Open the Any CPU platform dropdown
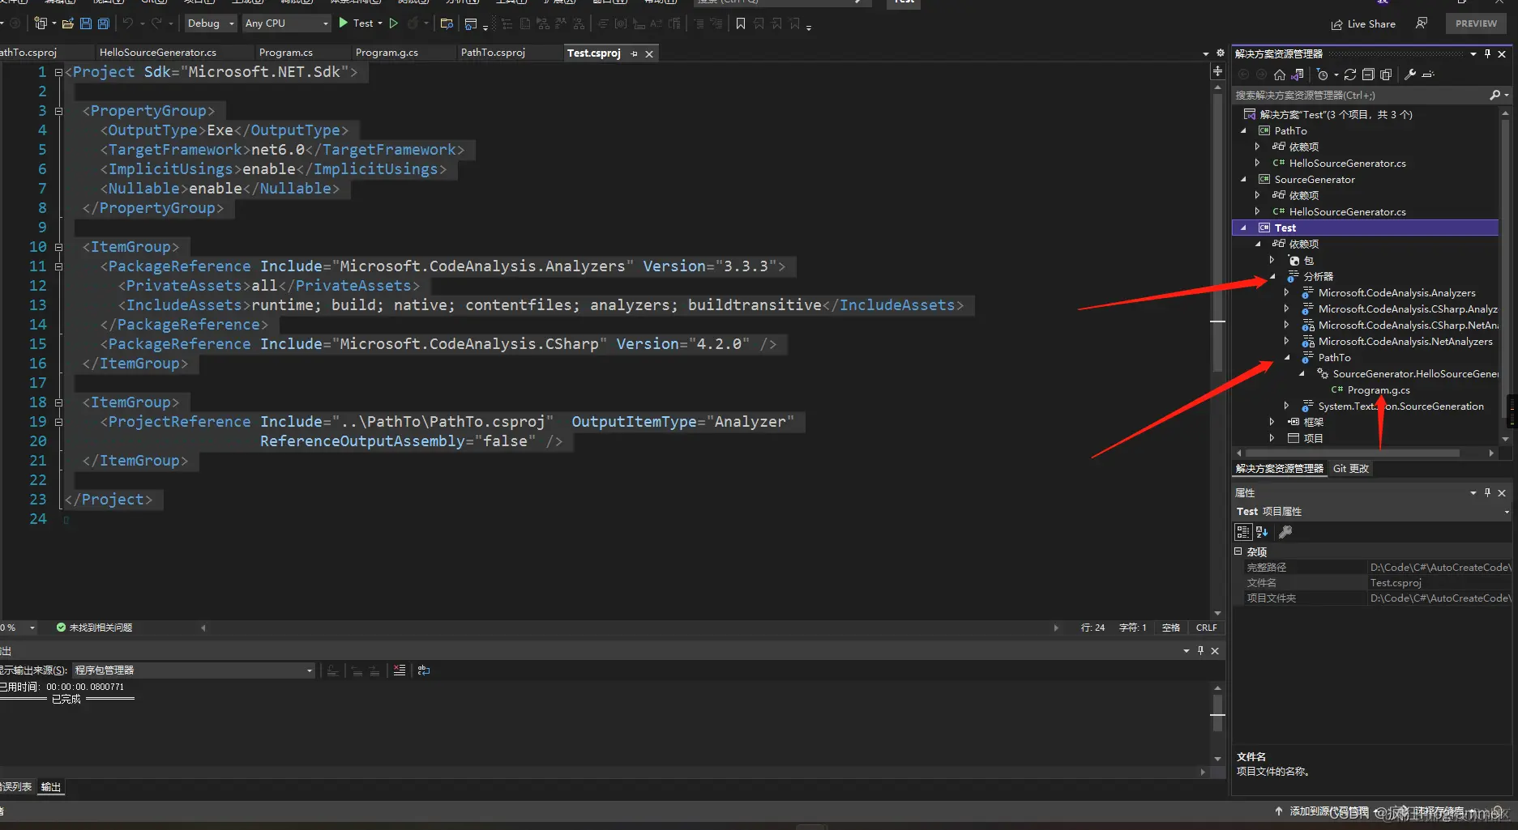Screen dimensions: 1518x830 pos(287,23)
